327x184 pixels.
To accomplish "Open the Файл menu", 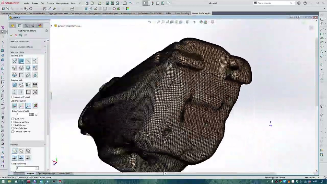I will tap(26, 3).
